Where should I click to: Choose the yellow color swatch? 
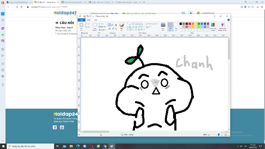coord(196,24)
